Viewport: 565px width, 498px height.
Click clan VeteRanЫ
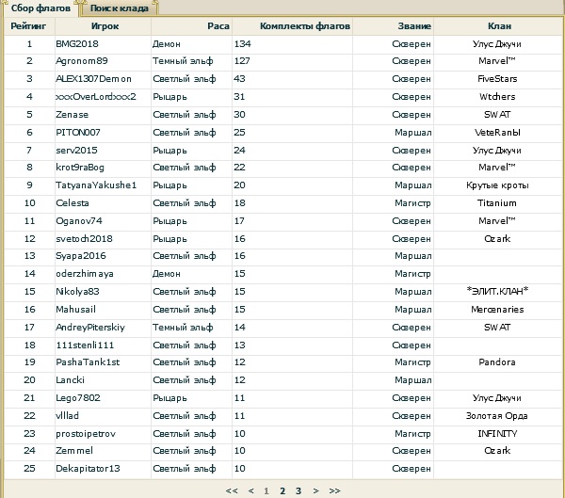click(497, 132)
